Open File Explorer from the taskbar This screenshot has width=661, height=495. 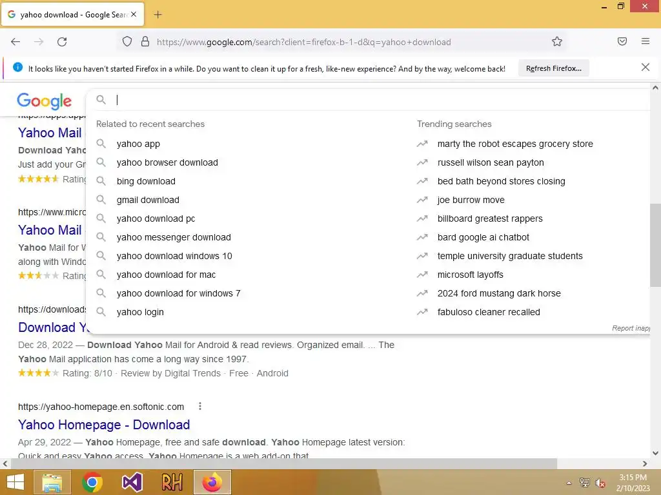(x=52, y=482)
